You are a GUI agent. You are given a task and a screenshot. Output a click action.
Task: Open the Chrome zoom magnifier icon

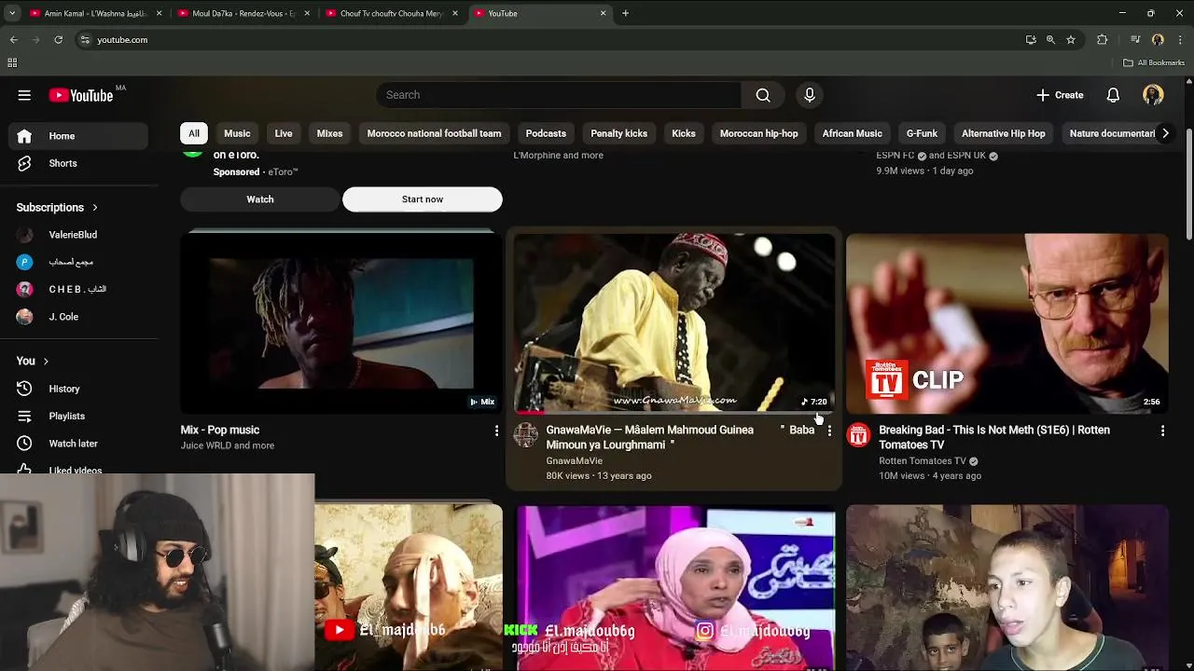click(1050, 40)
